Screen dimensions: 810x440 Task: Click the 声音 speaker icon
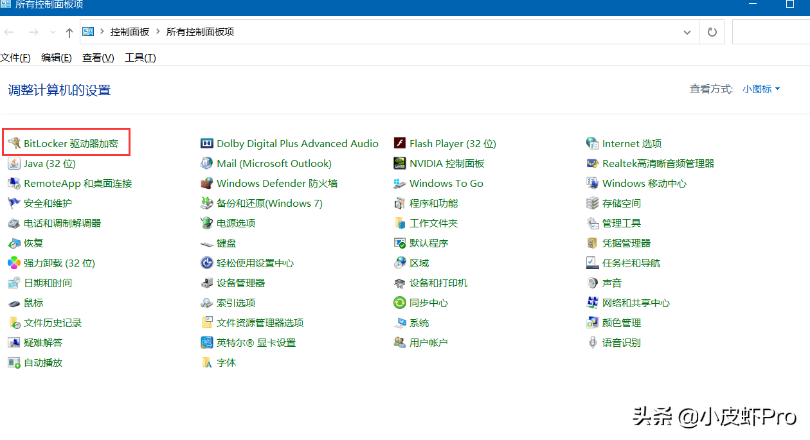593,283
